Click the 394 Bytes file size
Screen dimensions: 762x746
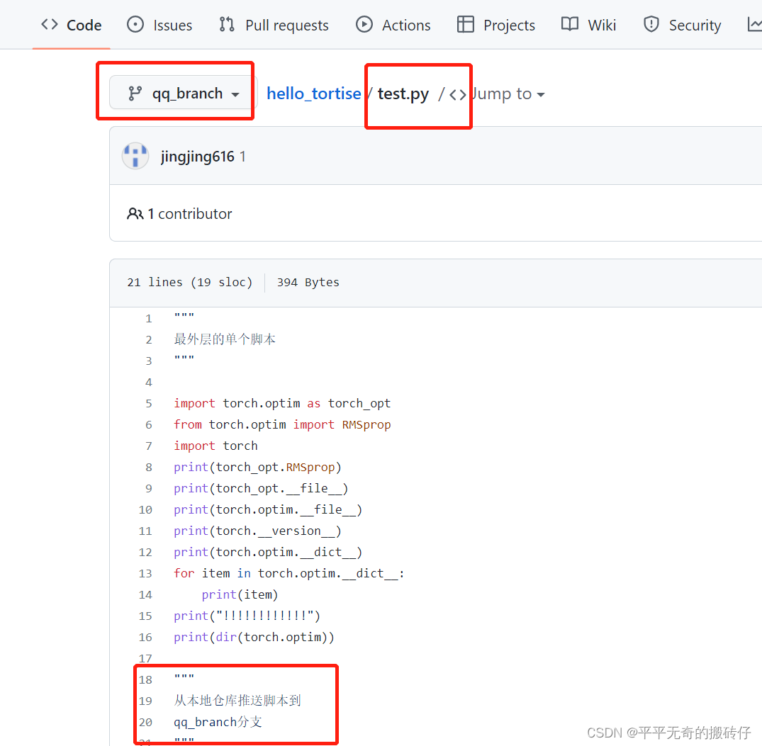point(308,282)
